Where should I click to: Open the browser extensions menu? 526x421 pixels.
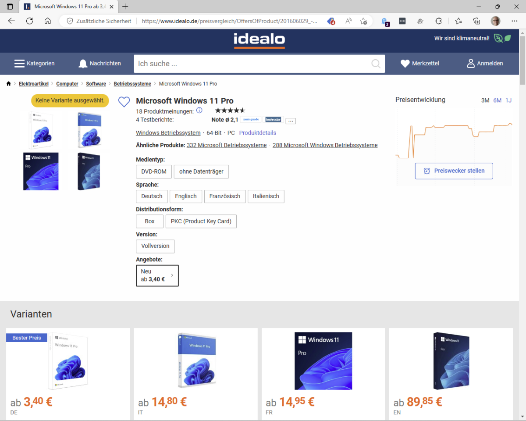coord(439,21)
